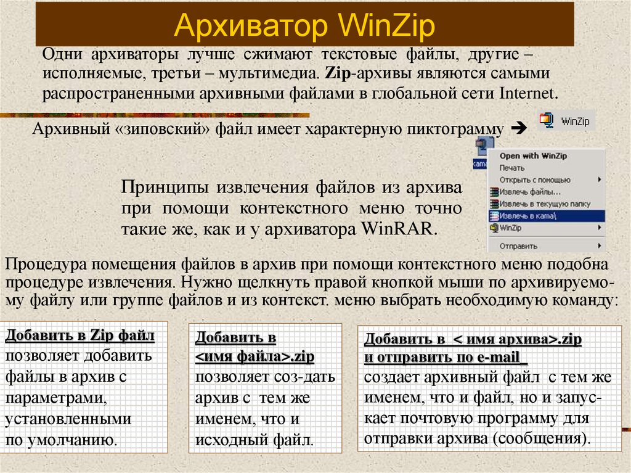The image size is (631, 473).
Task: Click the WinZip monitor icon in the context menu
Action: coord(494,228)
